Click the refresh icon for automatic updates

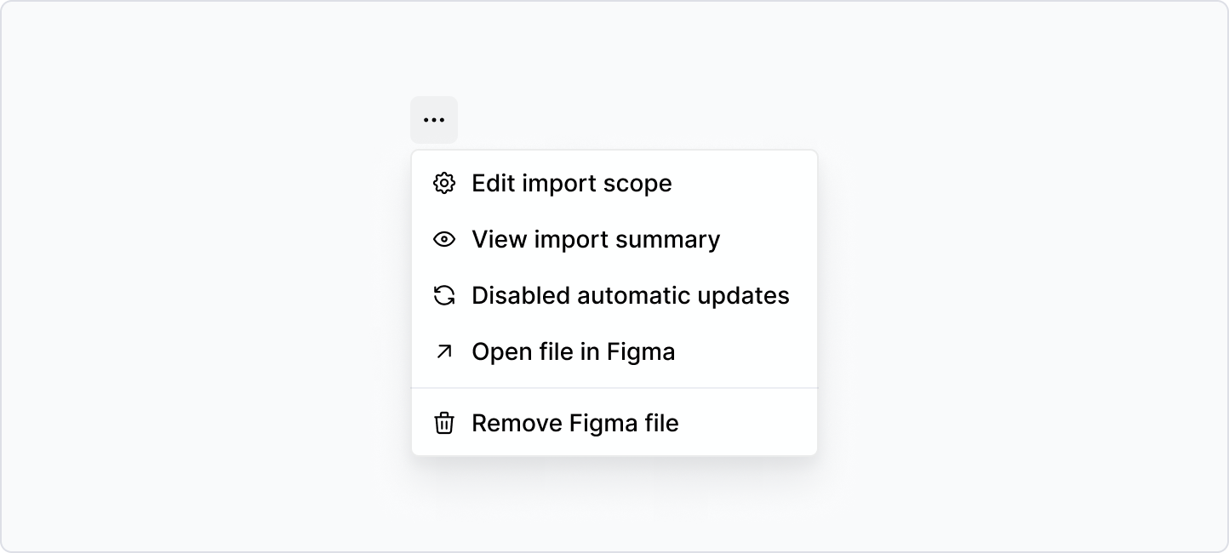[x=443, y=295]
